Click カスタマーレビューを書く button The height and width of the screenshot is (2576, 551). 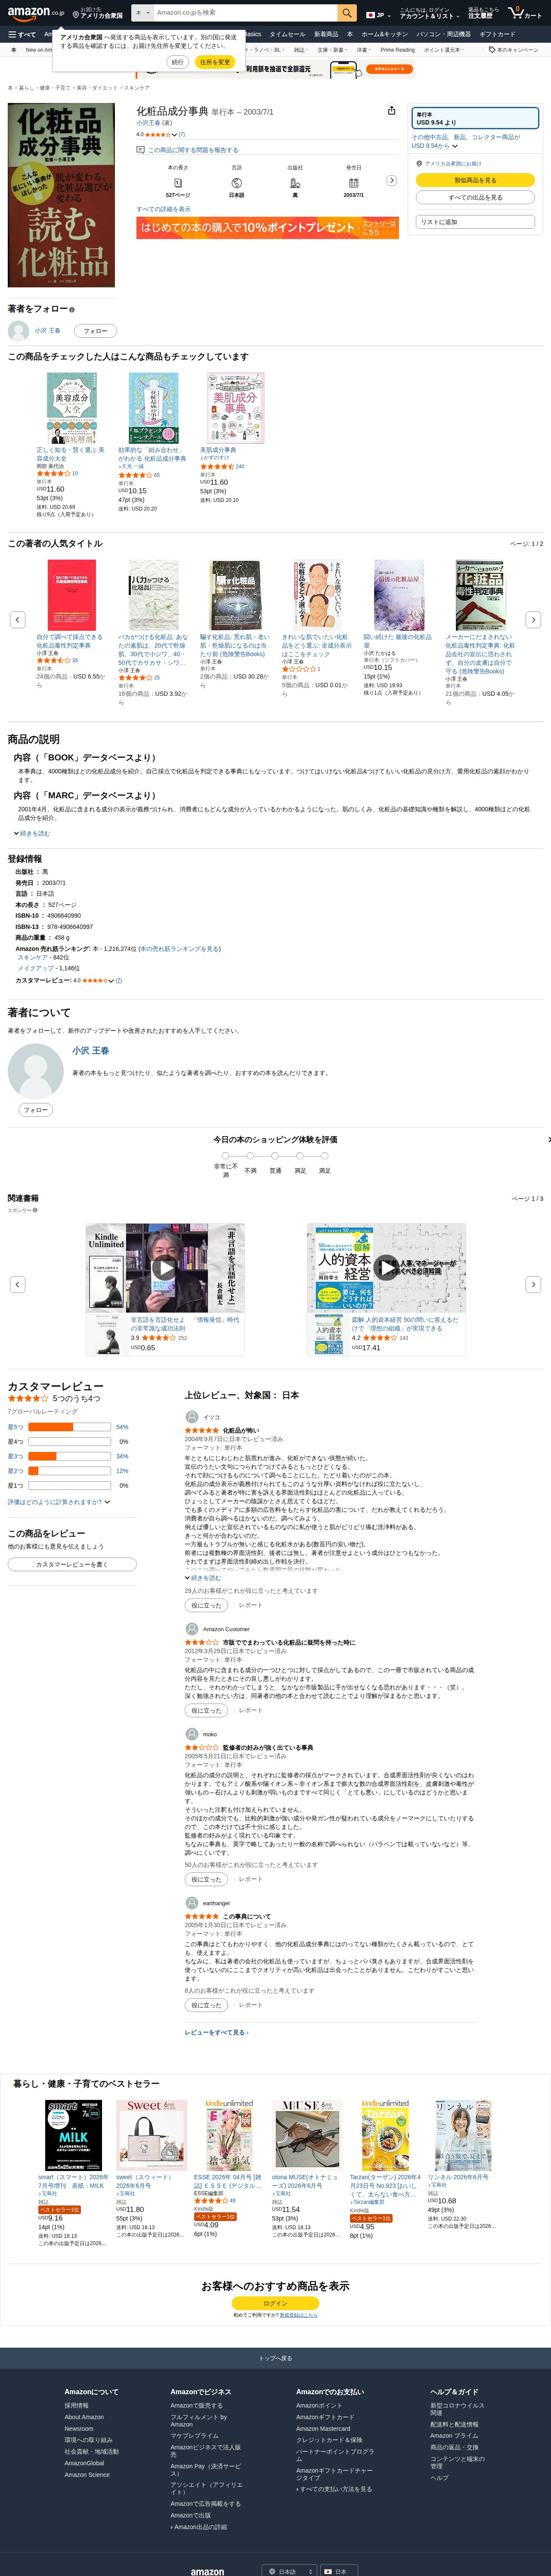pyautogui.click(x=72, y=1564)
